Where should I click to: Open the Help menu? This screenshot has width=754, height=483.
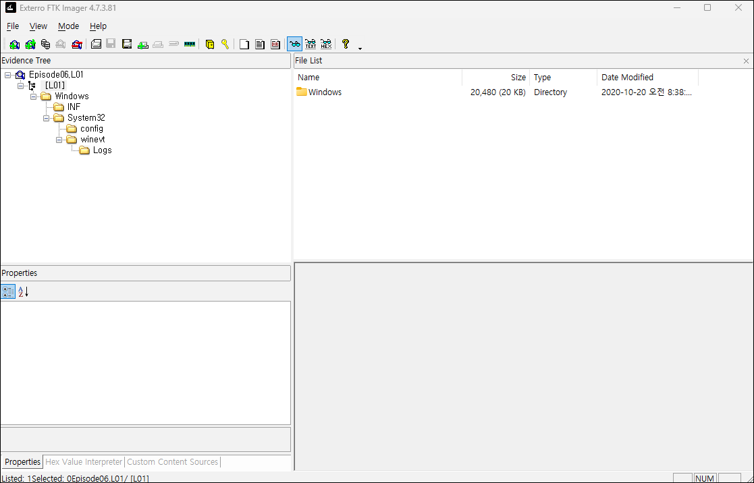98,26
